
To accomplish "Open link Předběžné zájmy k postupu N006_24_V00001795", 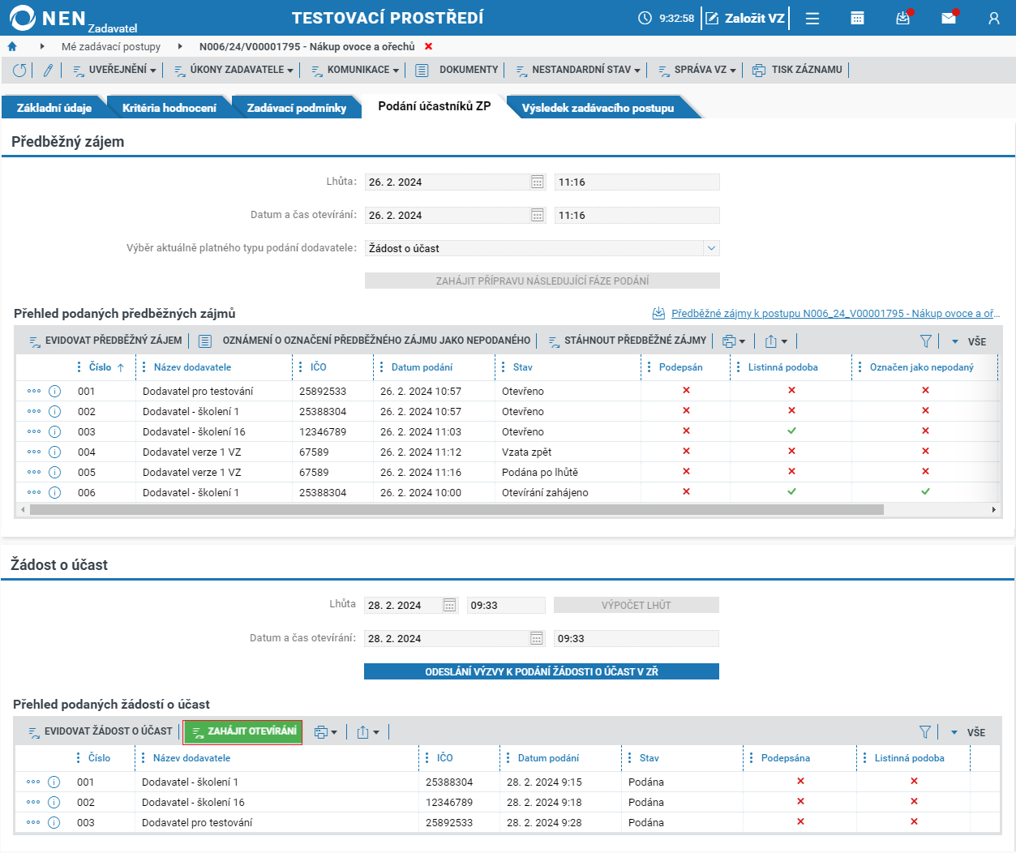I will (835, 314).
